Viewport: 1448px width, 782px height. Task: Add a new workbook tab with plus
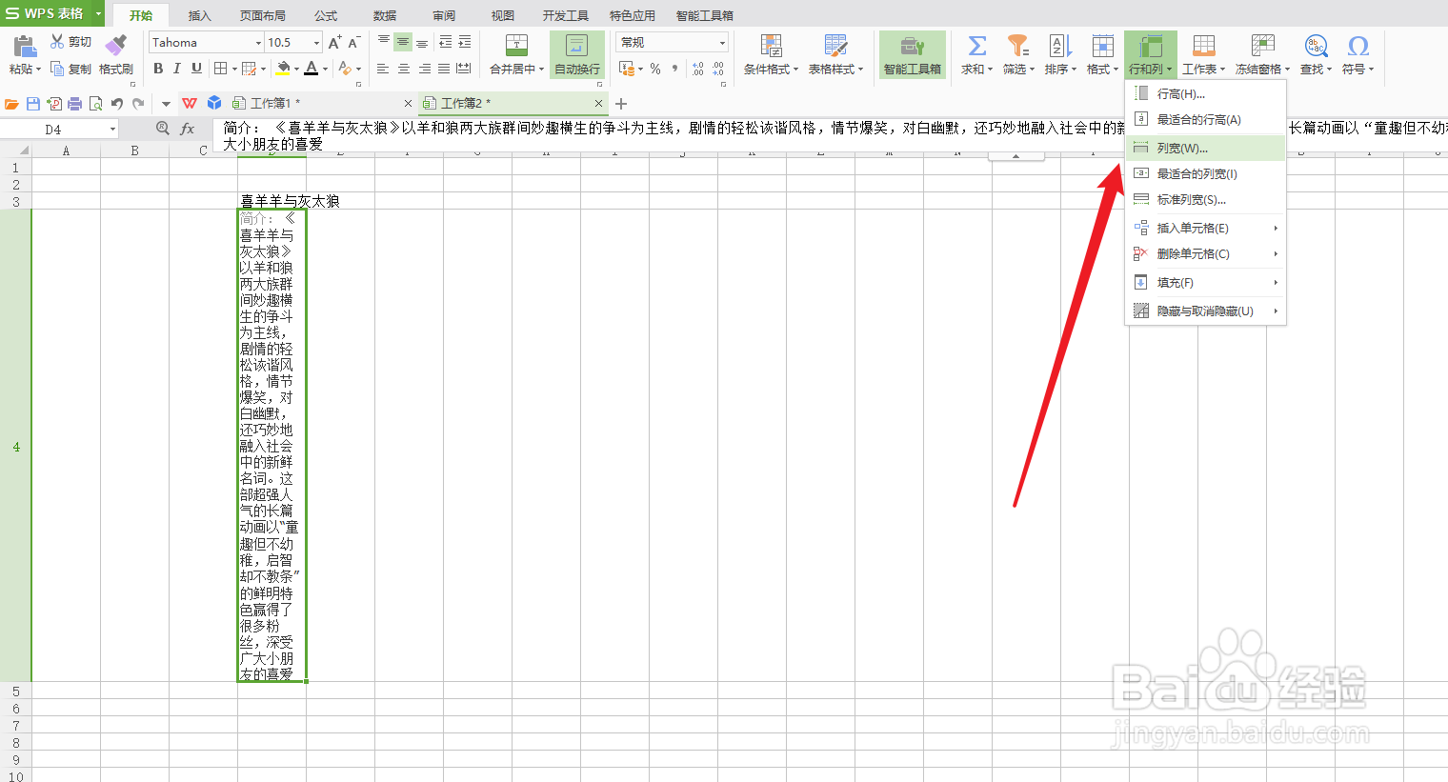621,103
